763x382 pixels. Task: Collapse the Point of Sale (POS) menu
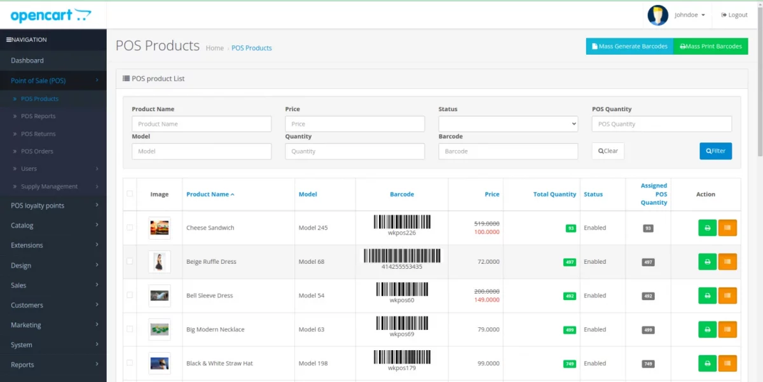[x=53, y=81]
